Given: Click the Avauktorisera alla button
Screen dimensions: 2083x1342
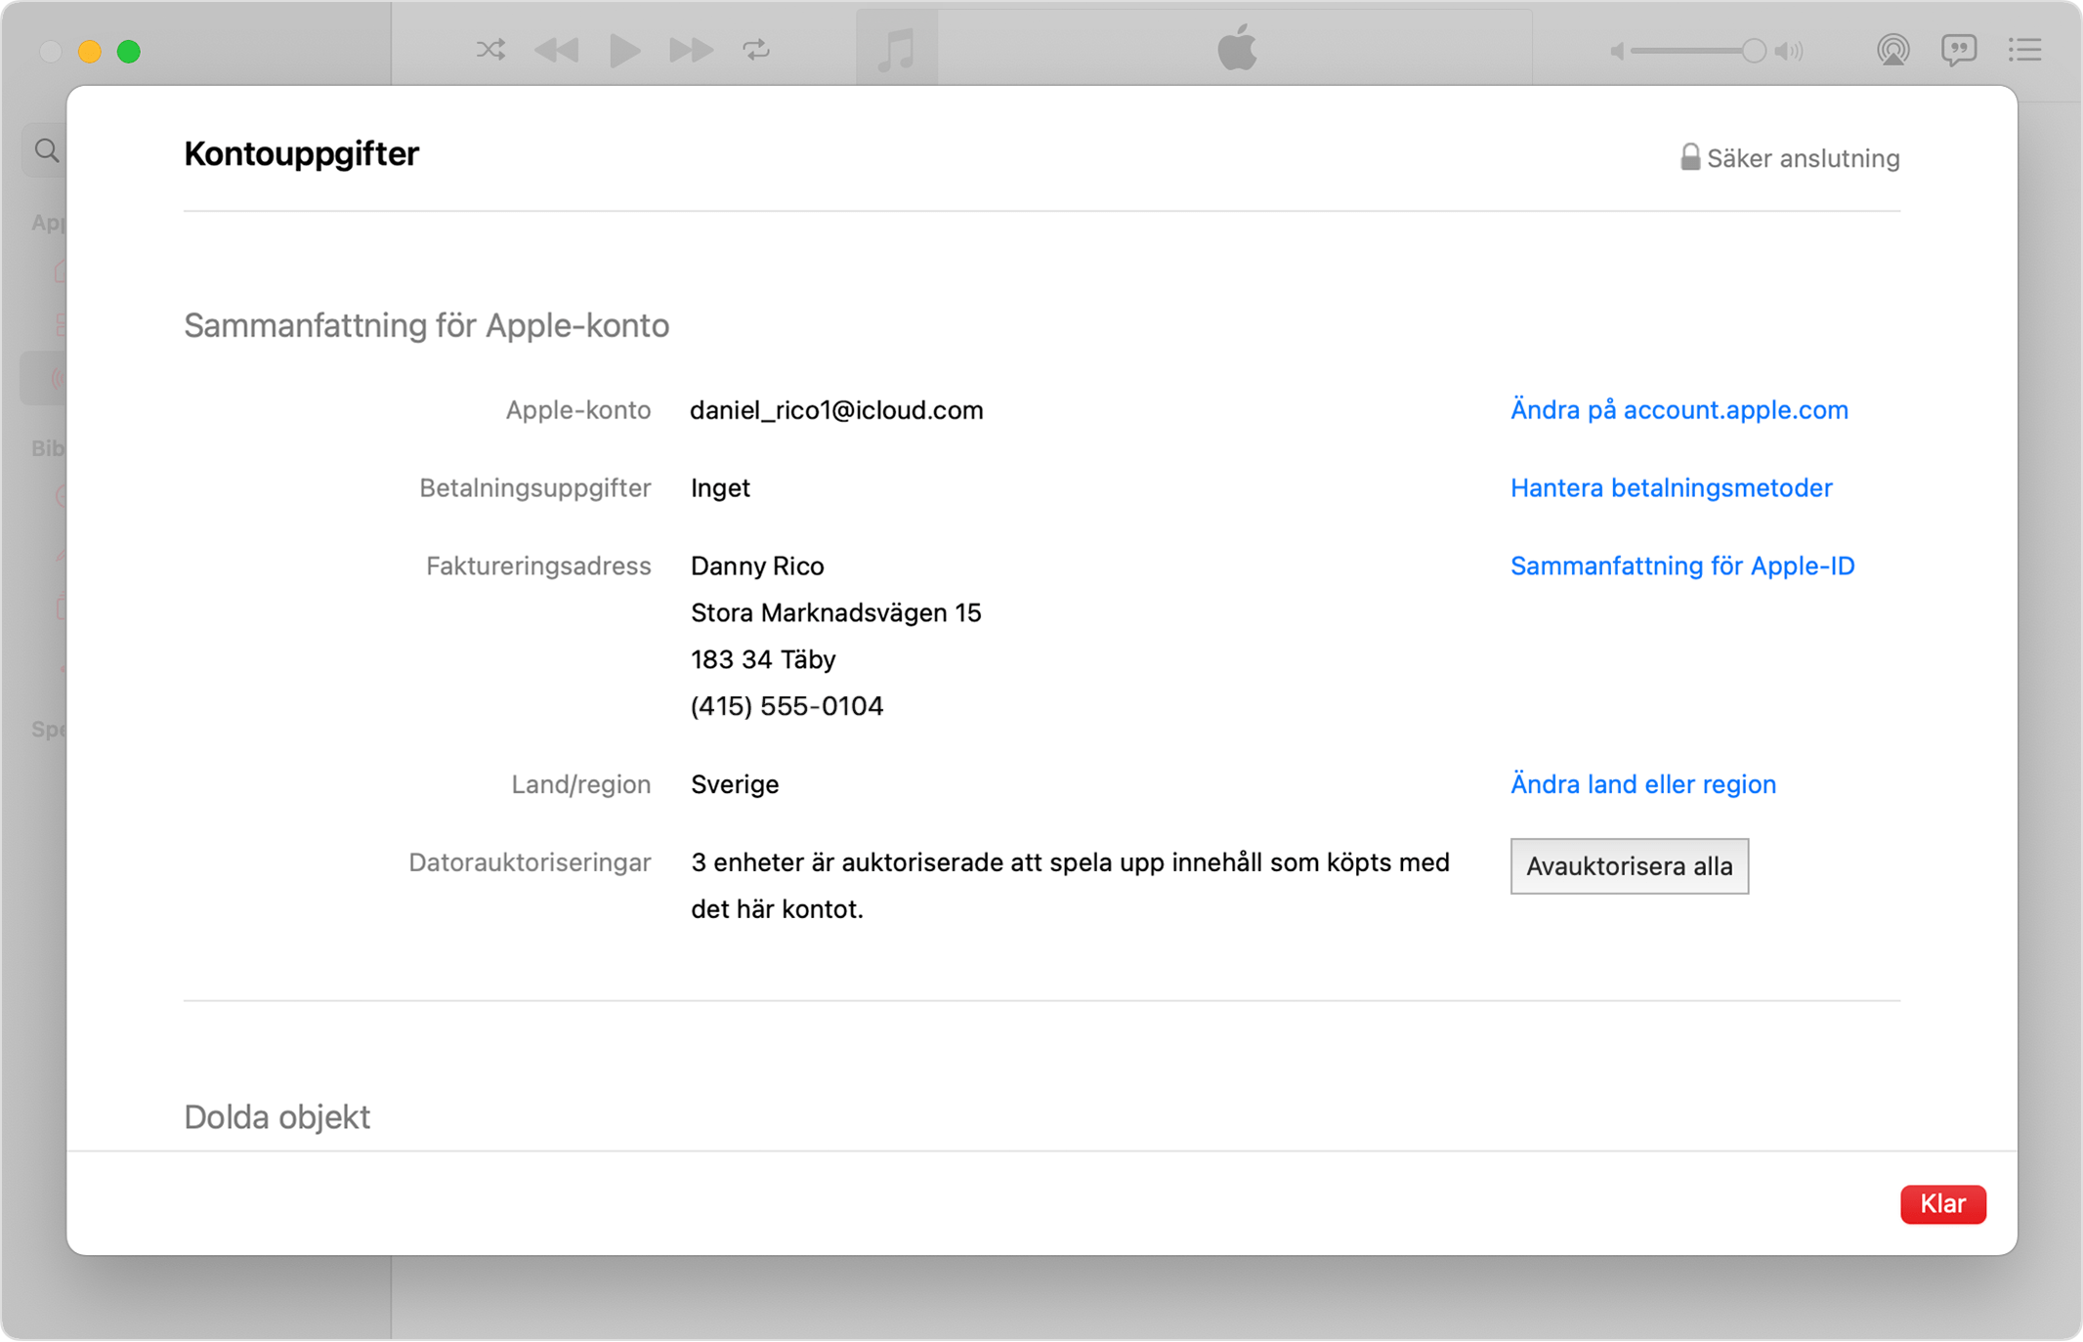Looking at the screenshot, I should (x=1630, y=866).
